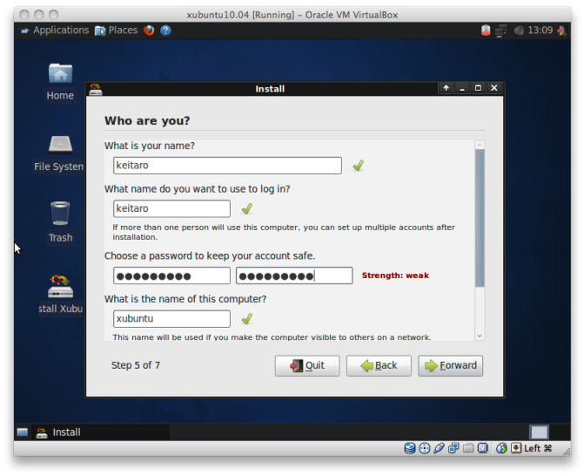The height and width of the screenshot is (476, 584).
Task: Click the 'What is your name?' field
Action: click(x=227, y=166)
